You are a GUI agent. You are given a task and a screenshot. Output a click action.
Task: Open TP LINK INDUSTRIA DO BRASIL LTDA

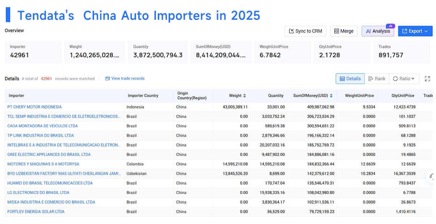pos(41,135)
